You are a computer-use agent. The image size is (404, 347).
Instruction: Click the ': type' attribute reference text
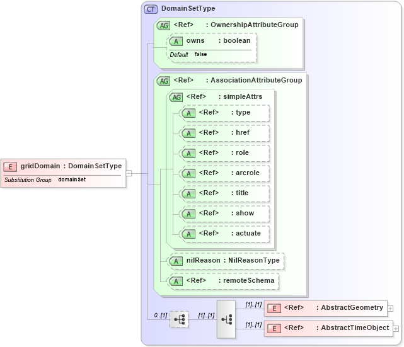(x=241, y=113)
